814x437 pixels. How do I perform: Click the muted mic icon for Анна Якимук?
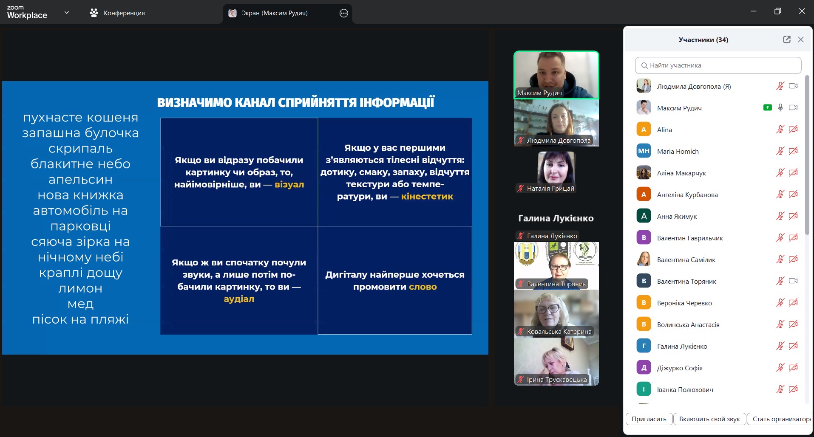(780, 216)
